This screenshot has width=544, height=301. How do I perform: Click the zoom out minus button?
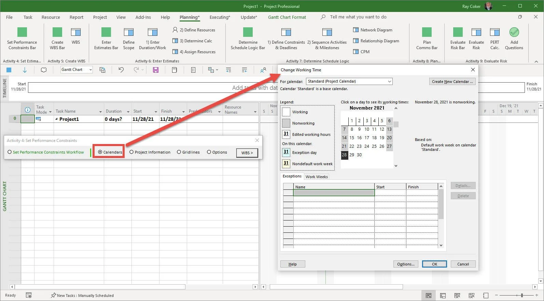click(x=497, y=295)
